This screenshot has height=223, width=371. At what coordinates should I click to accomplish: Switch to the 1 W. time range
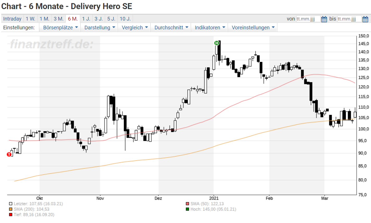(x=30, y=19)
